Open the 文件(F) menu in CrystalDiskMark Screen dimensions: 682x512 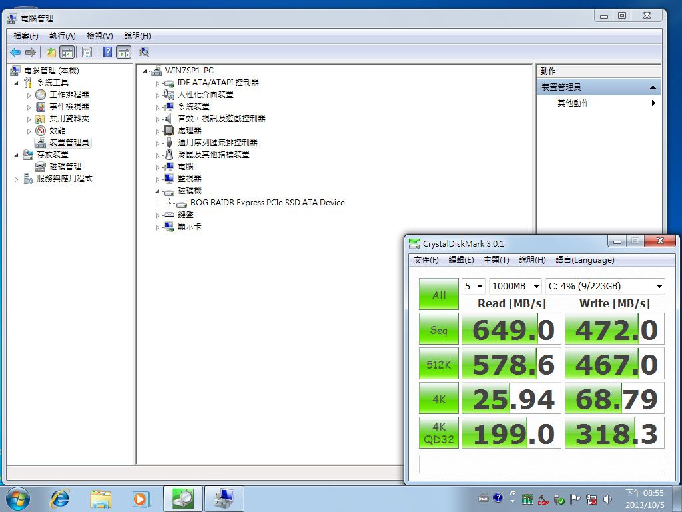pyautogui.click(x=426, y=260)
